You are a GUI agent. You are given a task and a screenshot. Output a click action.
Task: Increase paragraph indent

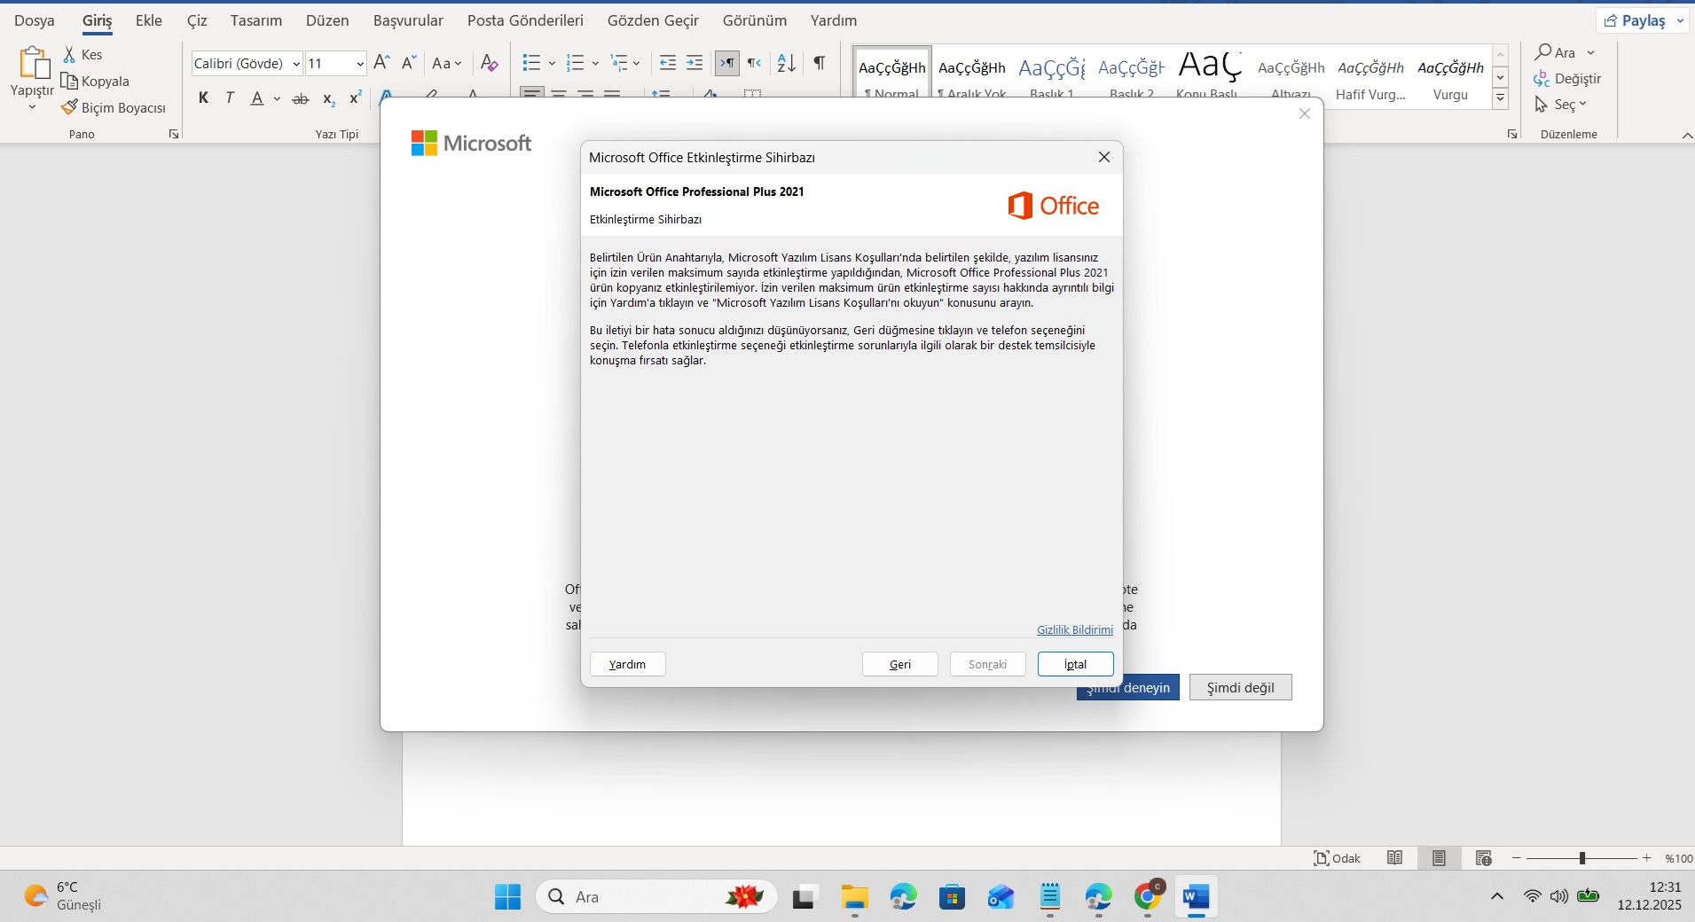694,63
